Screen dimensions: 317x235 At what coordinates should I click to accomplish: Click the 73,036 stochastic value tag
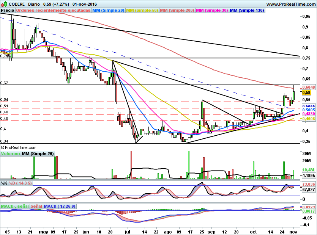point(309,184)
